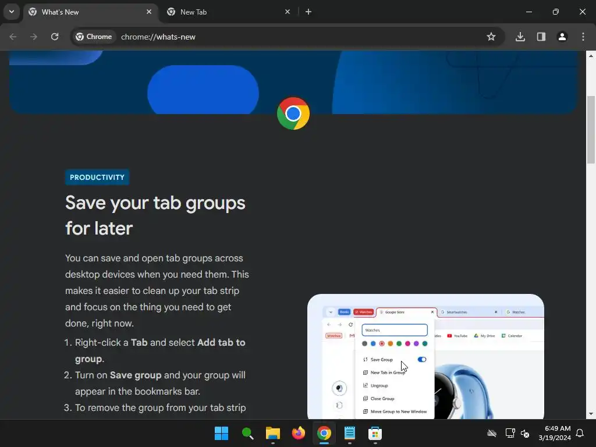The width and height of the screenshot is (596, 447).
Task: Toggle the side panel icon
Action: coord(541,37)
